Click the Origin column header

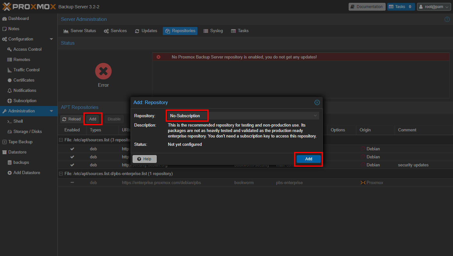coord(375,130)
